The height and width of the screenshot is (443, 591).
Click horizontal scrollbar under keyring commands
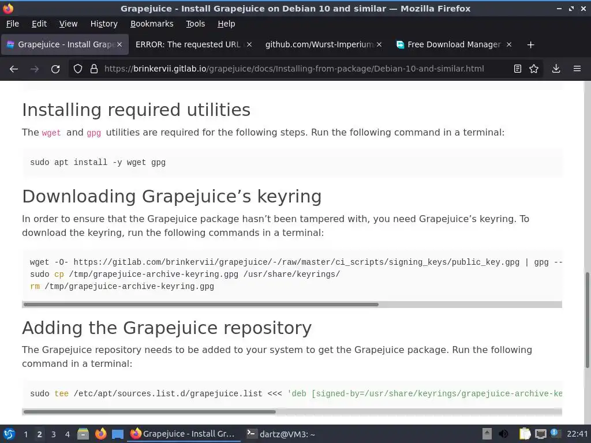pyautogui.click(x=201, y=305)
